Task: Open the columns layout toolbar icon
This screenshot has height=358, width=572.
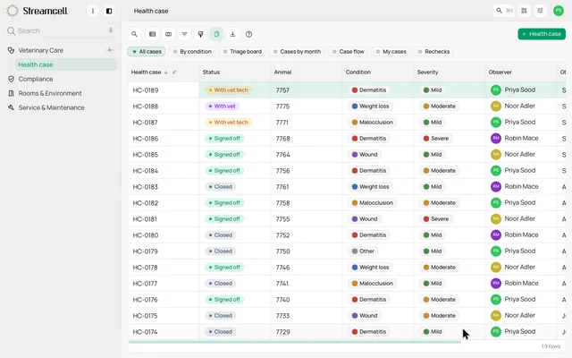Action: click(x=168, y=34)
